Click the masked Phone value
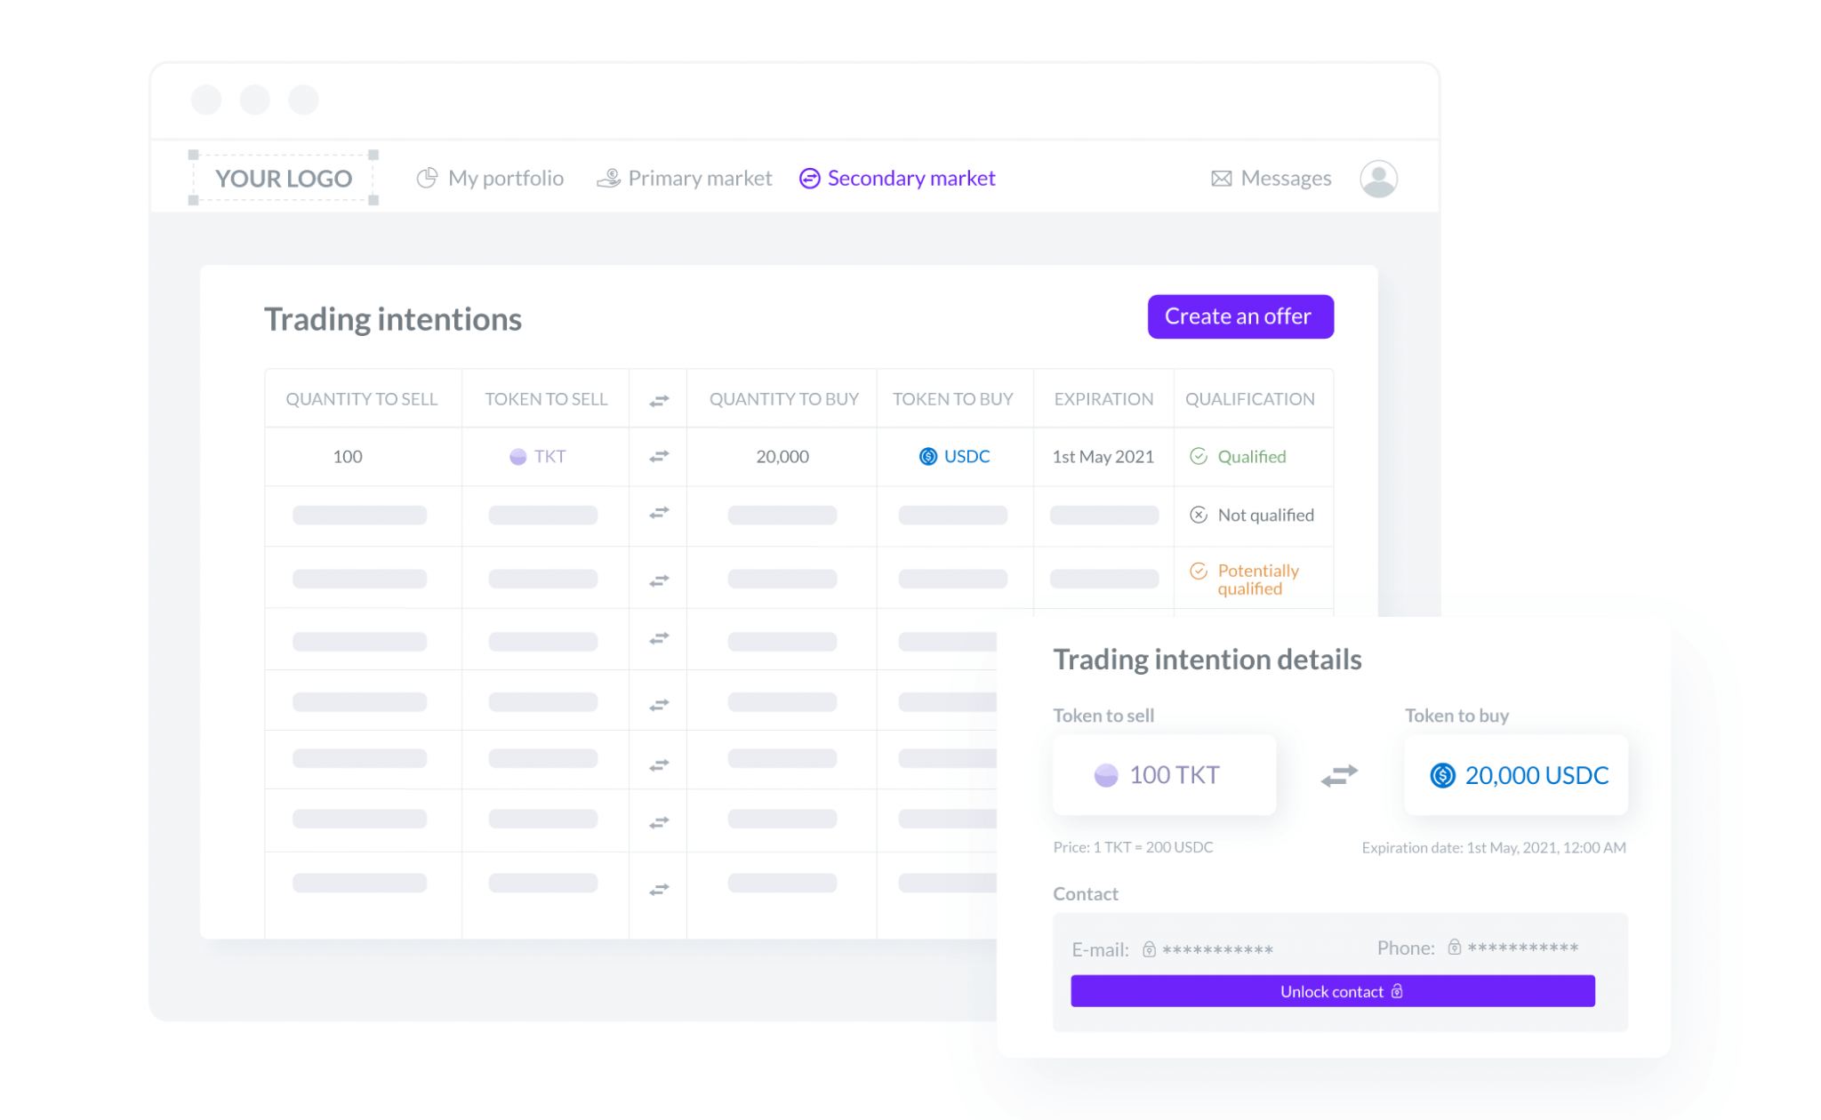1821x1120 pixels. pyautogui.click(x=1522, y=948)
